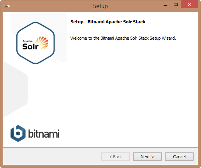Click the greyed-out < Back button
This screenshot has width=201, height=168.
coord(115,157)
